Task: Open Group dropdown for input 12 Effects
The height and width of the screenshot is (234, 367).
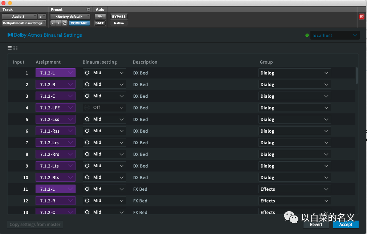Action: tap(294, 201)
